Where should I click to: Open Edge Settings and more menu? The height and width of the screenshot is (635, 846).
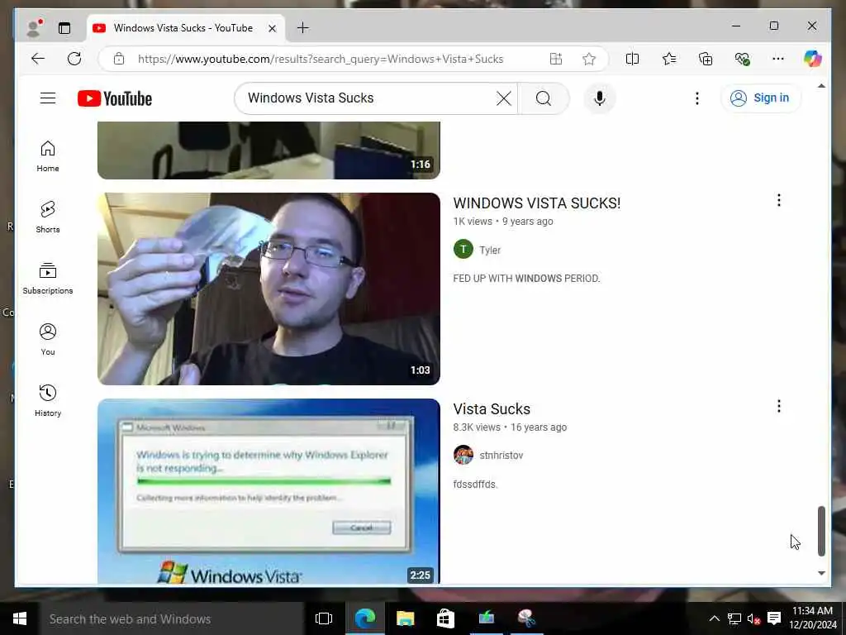pyautogui.click(x=778, y=59)
